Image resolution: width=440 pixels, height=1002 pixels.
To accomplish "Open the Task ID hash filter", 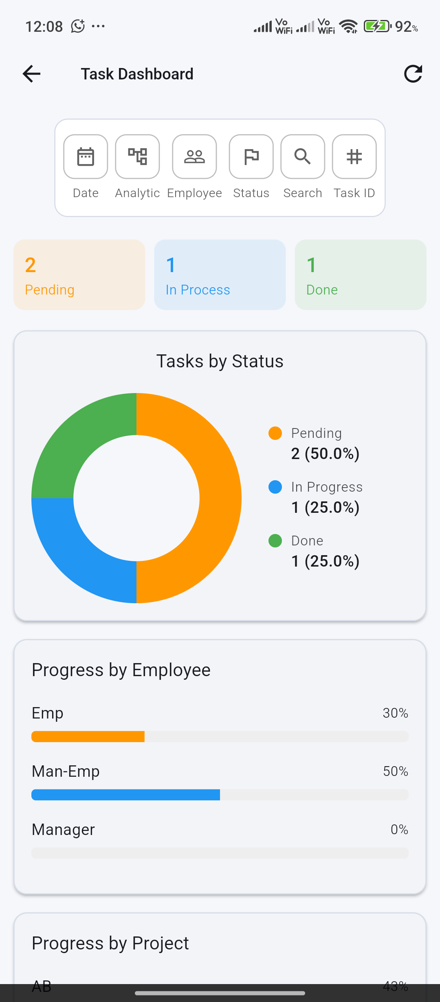I will (x=354, y=157).
